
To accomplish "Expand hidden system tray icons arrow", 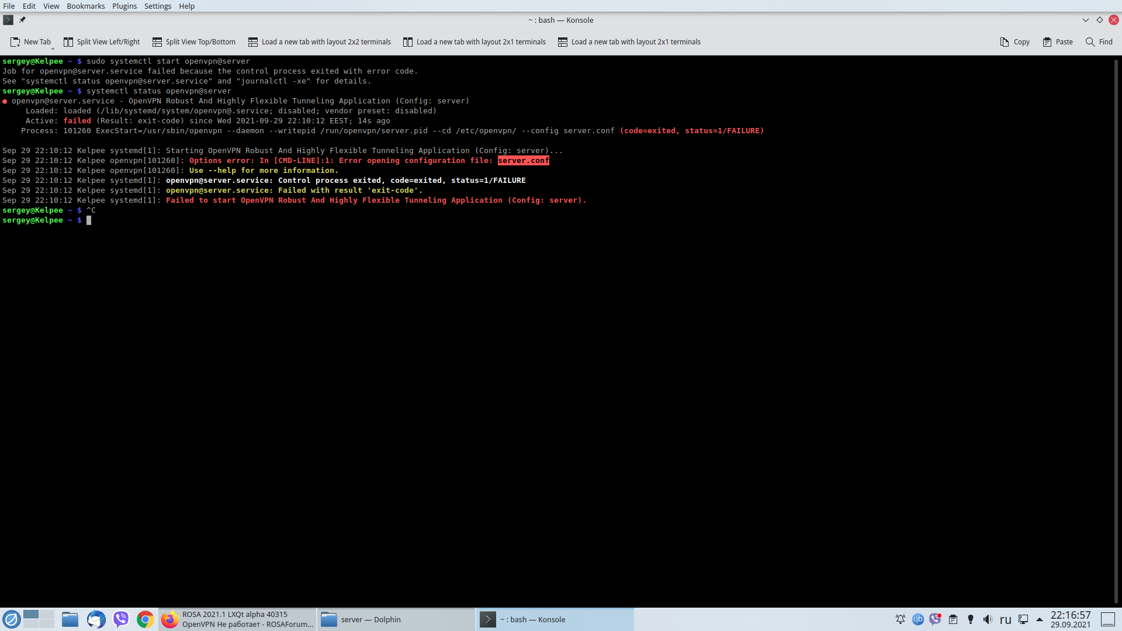I will pyautogui.click(x=1039, y=619).
